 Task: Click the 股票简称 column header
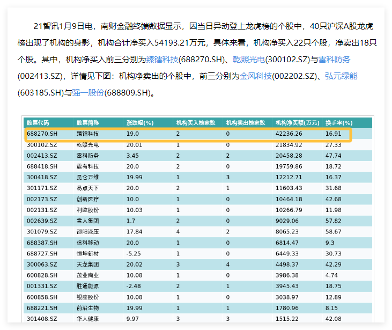pyautogui.click(x=88, y=123)
